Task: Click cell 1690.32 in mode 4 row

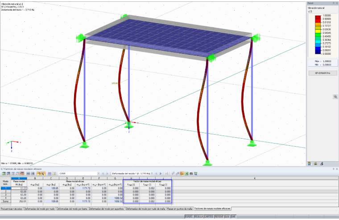Action: click(x=115, y=198)
